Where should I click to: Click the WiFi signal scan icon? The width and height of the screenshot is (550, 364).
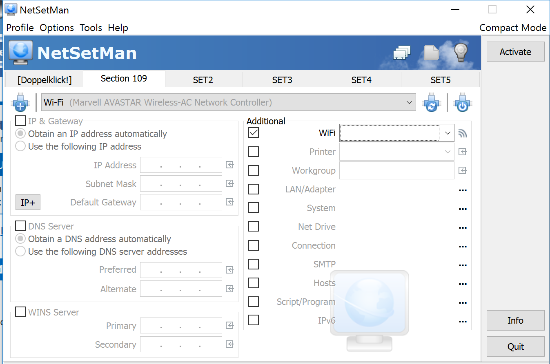point(463,133)
